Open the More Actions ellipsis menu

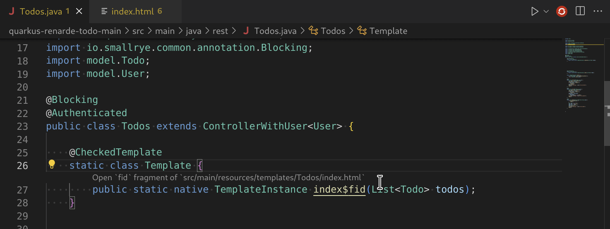tap(598, 12)
